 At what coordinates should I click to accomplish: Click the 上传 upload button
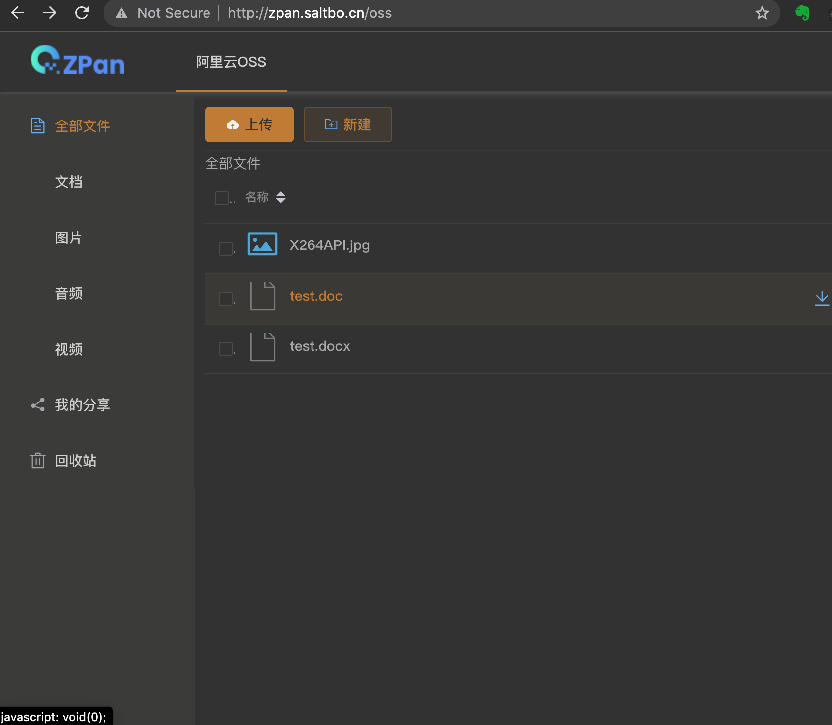249,124
